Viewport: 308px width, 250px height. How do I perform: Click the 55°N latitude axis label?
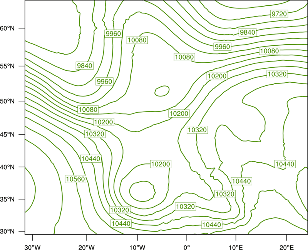pos(7,66)
